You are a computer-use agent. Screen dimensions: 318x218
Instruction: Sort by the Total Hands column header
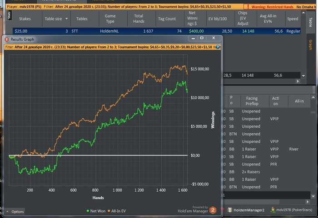click(139, 19)
